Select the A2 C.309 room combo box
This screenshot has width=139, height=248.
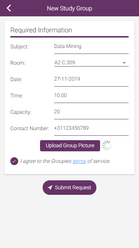(x=92, y=63)
